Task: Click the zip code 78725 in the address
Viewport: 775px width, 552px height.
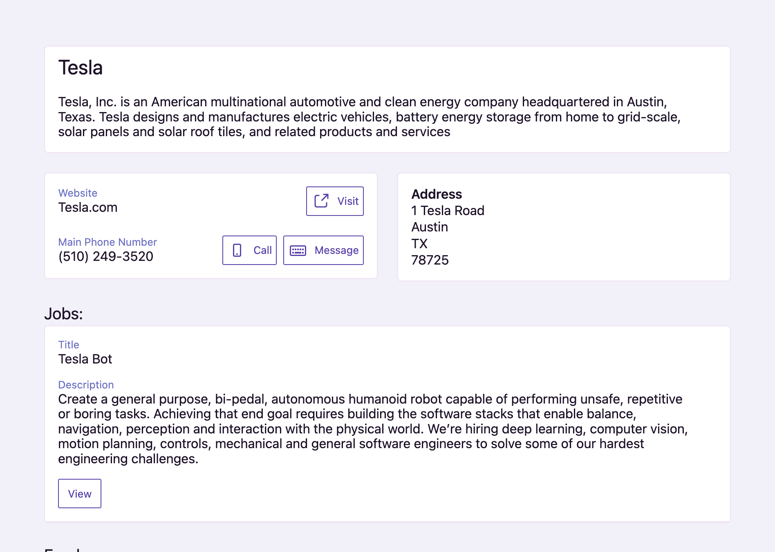Action: click(x=430, y=260)
